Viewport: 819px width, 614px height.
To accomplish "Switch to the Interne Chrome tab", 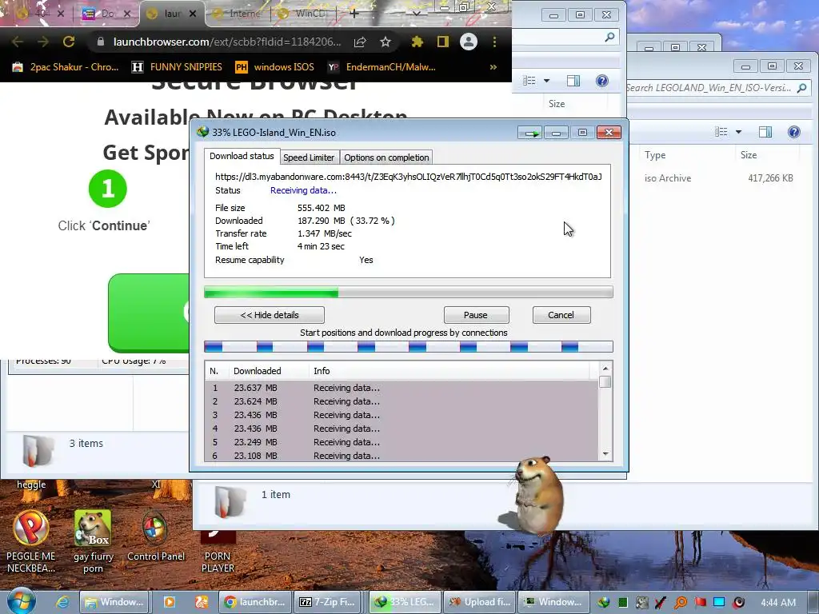I will coord(238,14).
